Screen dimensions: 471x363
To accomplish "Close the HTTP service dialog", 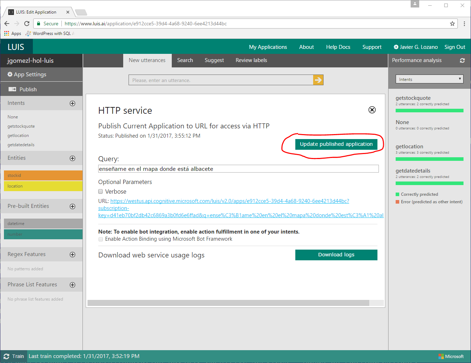I will [x=372, y=110].
